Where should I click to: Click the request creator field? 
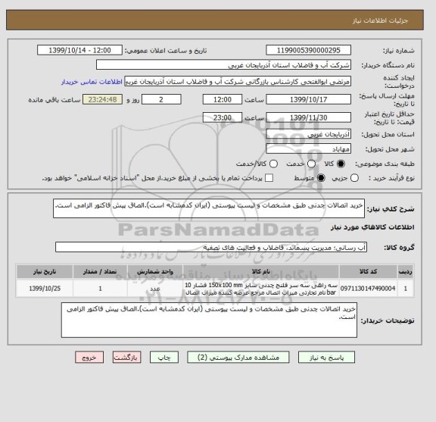pyautogui.click(x=238, y=82)
